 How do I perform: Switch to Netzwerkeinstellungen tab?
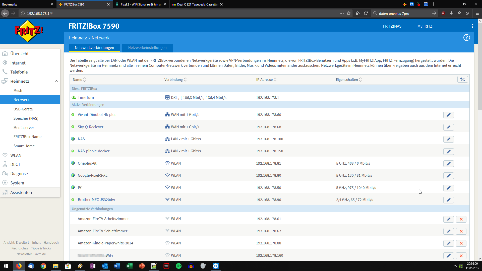pyautogui.click(x=147, y=48)
